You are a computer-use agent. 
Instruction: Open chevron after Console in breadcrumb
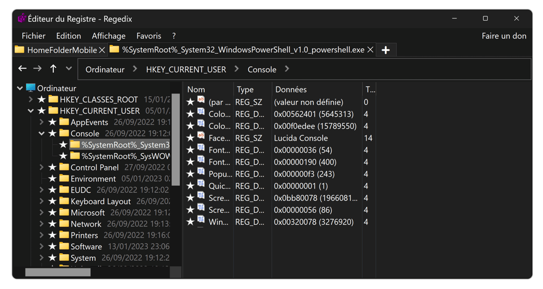(287, 69)
